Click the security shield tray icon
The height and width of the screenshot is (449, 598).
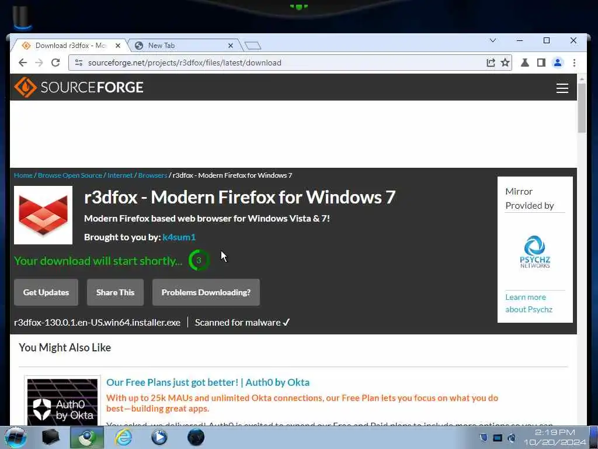[483, 437]
